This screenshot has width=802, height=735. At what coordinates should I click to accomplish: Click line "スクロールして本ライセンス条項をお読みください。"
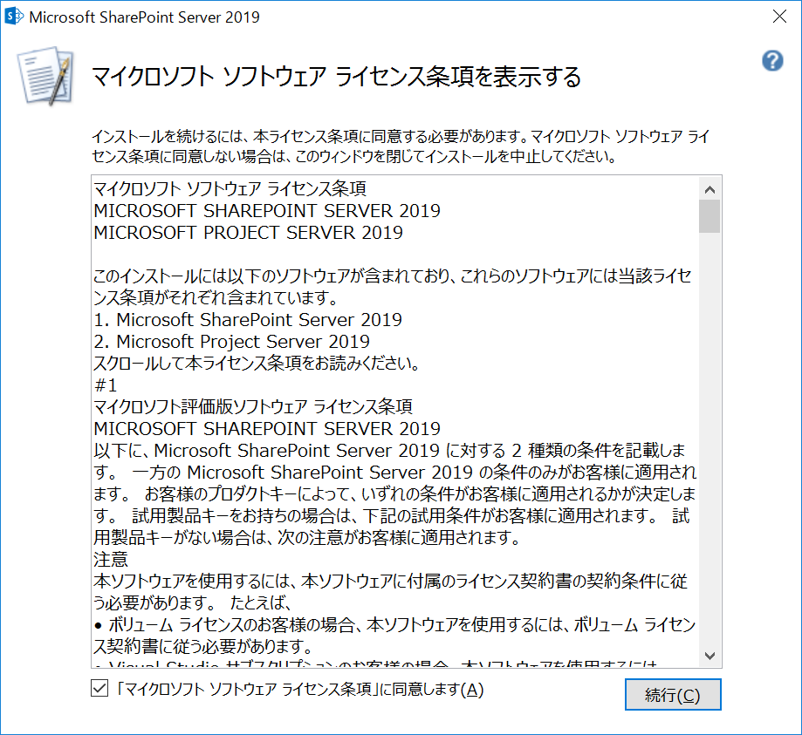coord(257,364)
